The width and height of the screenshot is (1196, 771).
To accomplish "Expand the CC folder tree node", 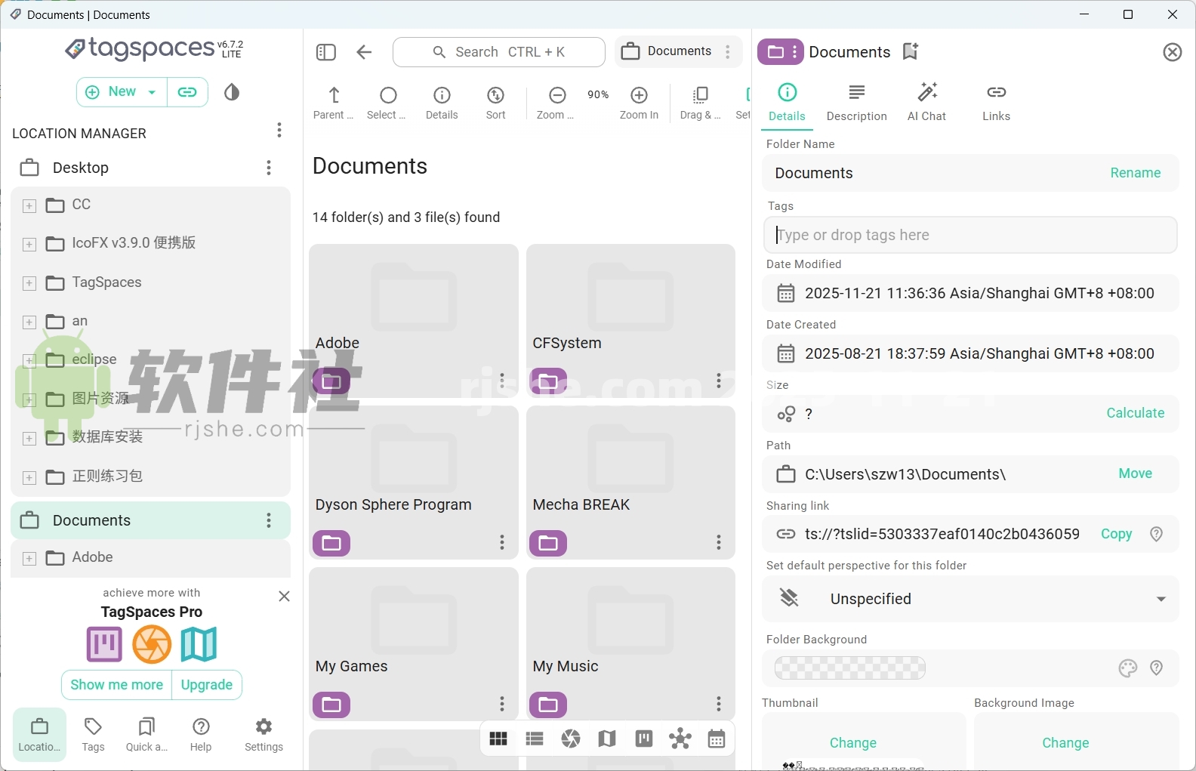I will pos(29,205).
